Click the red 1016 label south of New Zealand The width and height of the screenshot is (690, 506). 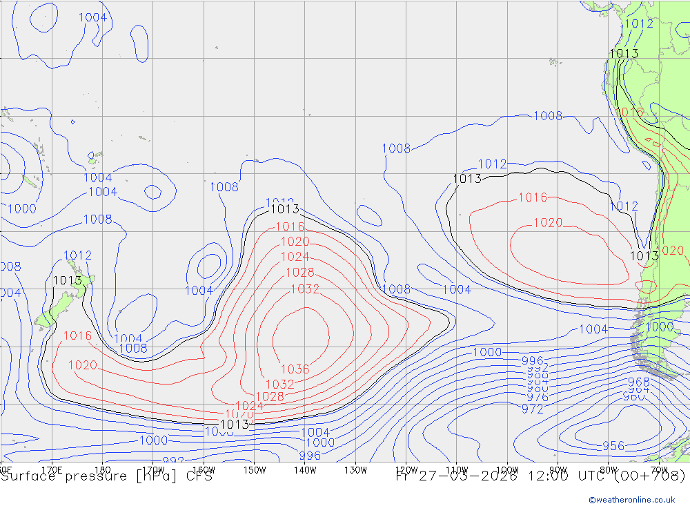[x=77, y=335]
